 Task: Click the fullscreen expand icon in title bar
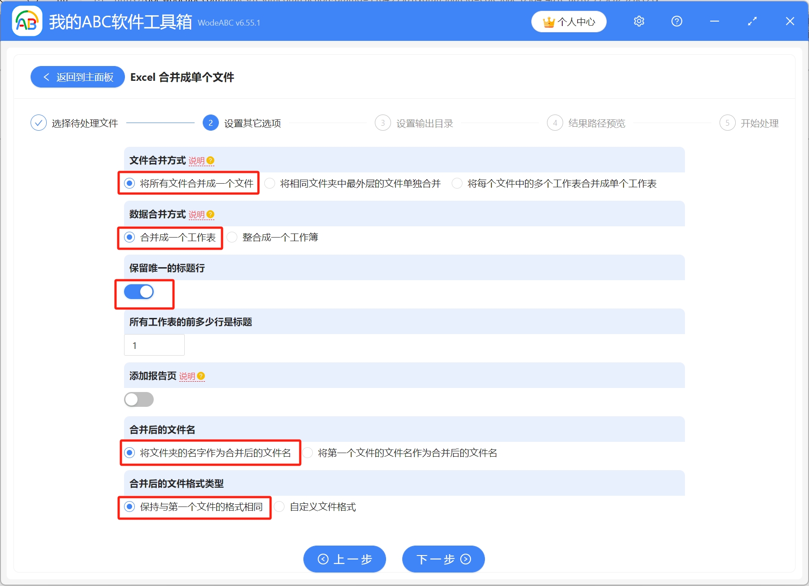pyautogui.click(x=752, y=21)
